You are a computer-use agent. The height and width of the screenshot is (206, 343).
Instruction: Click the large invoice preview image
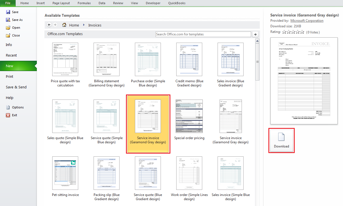point(304,81)
